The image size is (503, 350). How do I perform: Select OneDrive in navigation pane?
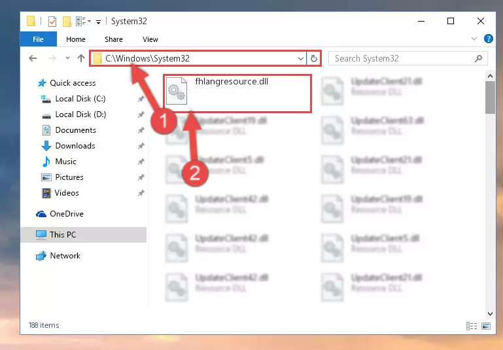click(60, 214)
